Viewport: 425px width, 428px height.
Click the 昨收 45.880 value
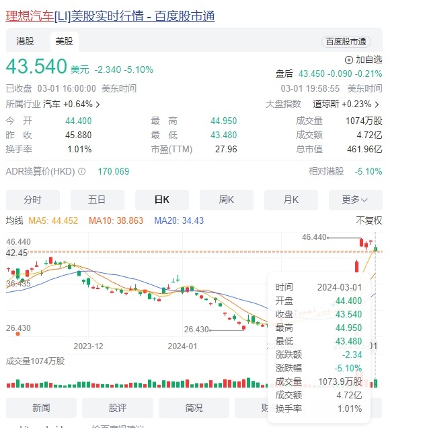pos(79,135)
